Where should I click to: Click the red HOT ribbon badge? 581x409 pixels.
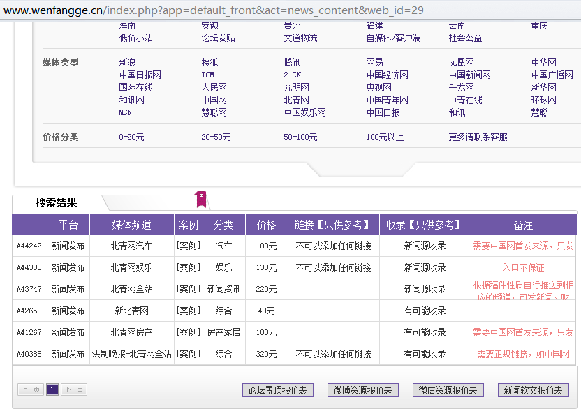201,200
